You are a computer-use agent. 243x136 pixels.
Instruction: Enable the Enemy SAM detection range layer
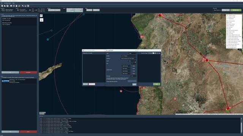pos(227,36)
